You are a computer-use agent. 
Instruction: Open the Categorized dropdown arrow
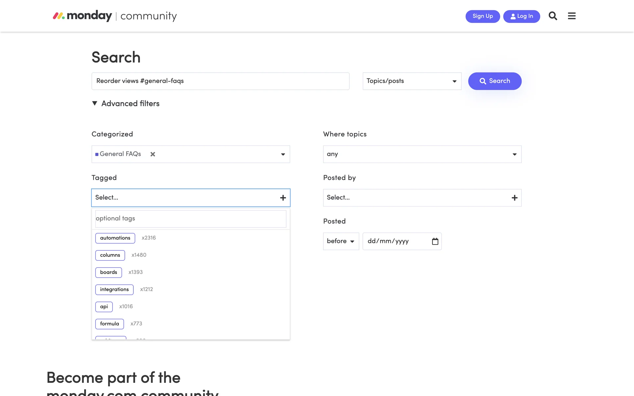pyautogui.click(x=283, y=154)
